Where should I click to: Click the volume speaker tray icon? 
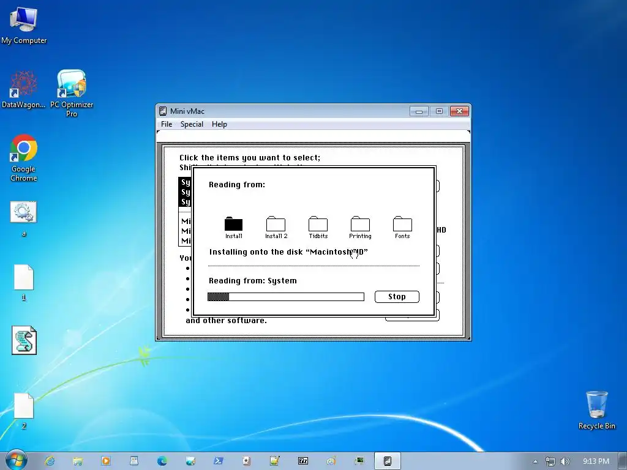(565, 461)
